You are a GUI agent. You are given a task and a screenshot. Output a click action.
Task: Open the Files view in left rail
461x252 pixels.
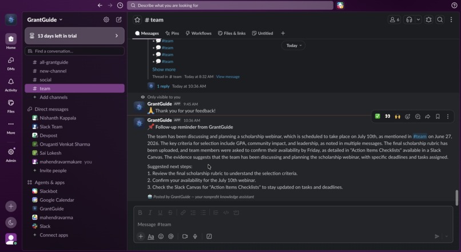(x=11, y=106)
